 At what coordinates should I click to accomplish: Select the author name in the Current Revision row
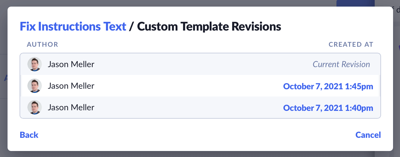pos(71,64)
